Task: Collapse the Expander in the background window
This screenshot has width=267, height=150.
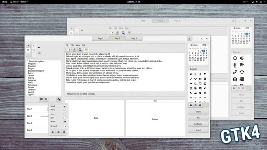Action: 236,52
